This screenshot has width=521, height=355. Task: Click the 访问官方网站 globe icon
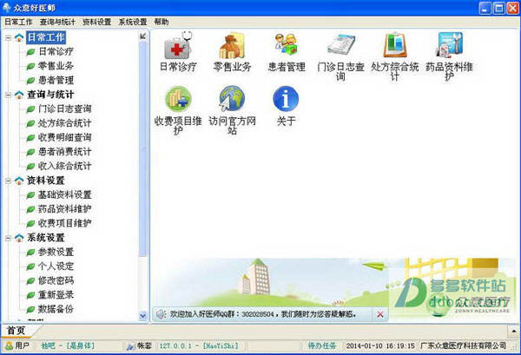(x=232, y=99)
